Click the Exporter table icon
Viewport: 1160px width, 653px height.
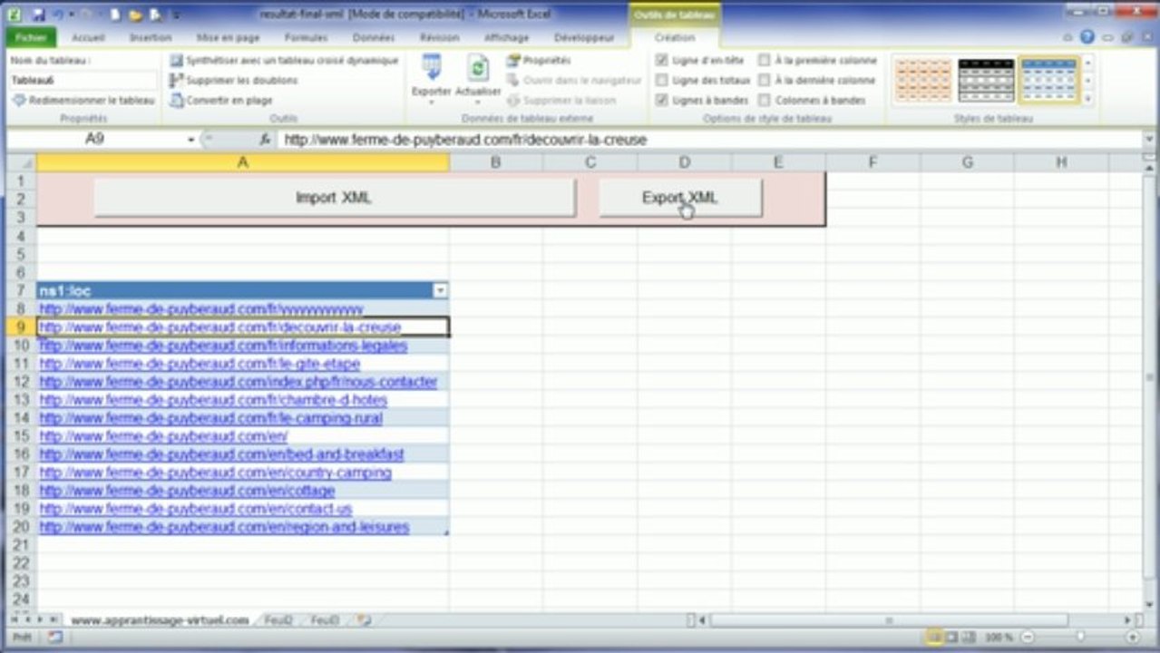[x=432, y=68]
